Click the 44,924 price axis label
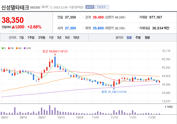Image resolution: width=177 pixels, height=124 pixels. coord(166,76)
